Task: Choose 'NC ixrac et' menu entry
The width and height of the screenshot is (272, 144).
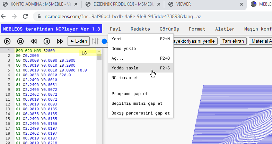Action: (141, 78)
